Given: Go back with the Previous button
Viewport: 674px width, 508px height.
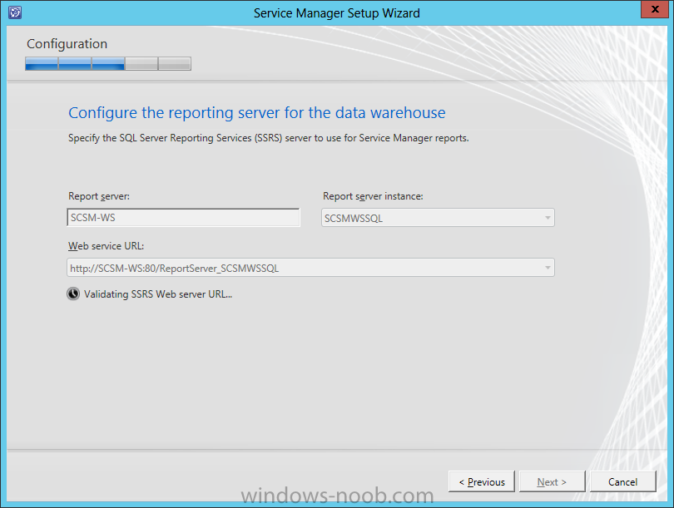Looking at the screenshot, I should [x=482, y=481].
